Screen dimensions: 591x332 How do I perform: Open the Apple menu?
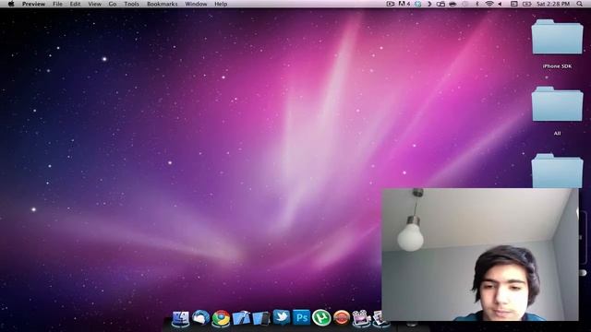[x=11, y=4]
